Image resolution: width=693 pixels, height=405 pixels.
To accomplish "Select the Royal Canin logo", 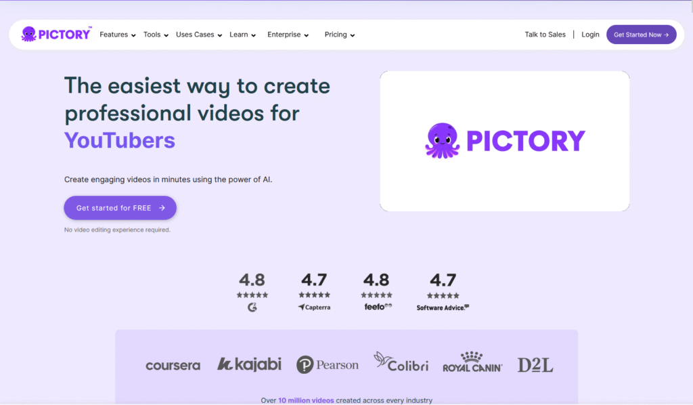I will coord(472,364).
